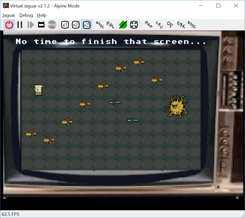Open the RISC disassembly browser
The width and height of the screenshot is (245, 218).
click(192, 25)
